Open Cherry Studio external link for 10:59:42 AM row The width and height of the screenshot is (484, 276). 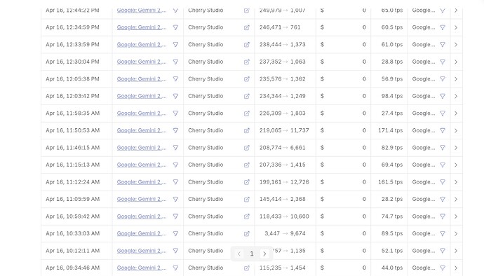point(247,216)
